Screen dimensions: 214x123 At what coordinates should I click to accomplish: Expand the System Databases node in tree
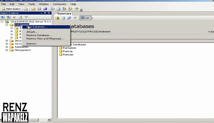[x=12, y=28]
